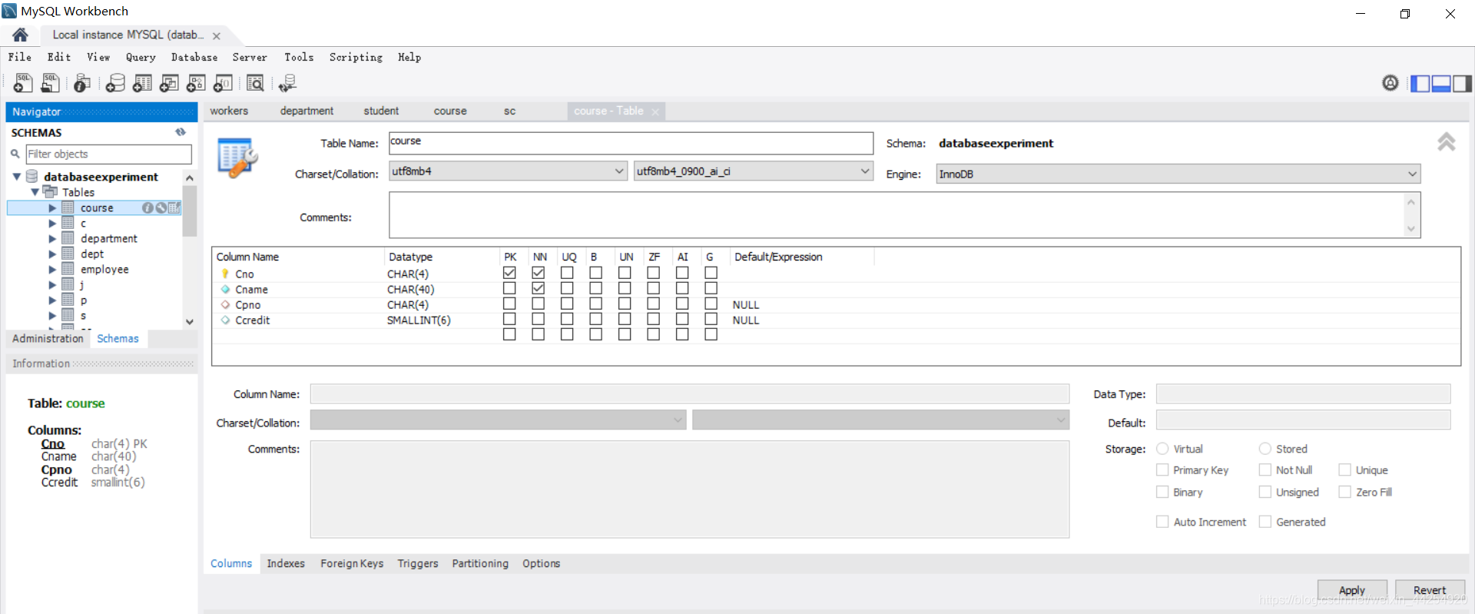
Task: Open the Query menu
Action: [x=141, y=57]
